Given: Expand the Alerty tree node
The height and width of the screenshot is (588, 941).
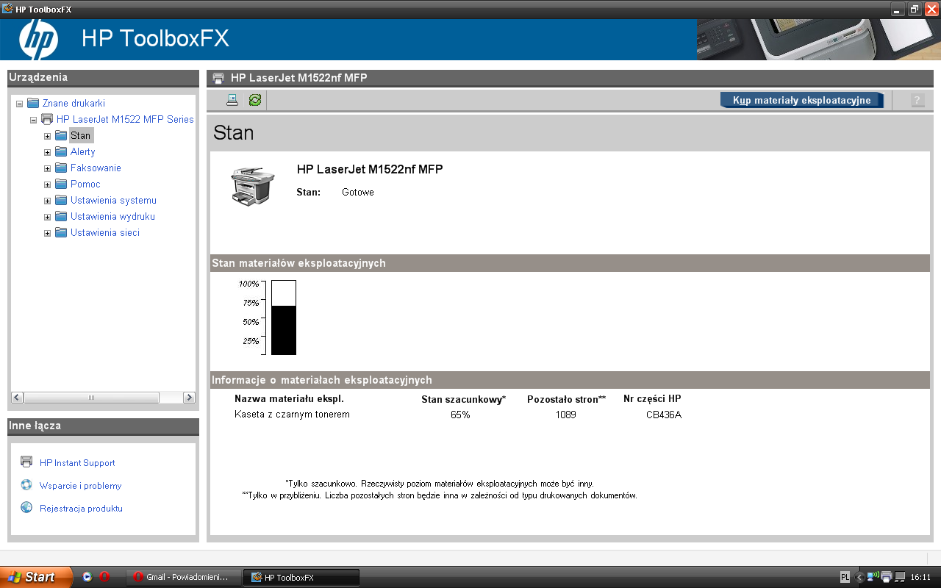Looking at the screenshot, I should pos(47,152).
